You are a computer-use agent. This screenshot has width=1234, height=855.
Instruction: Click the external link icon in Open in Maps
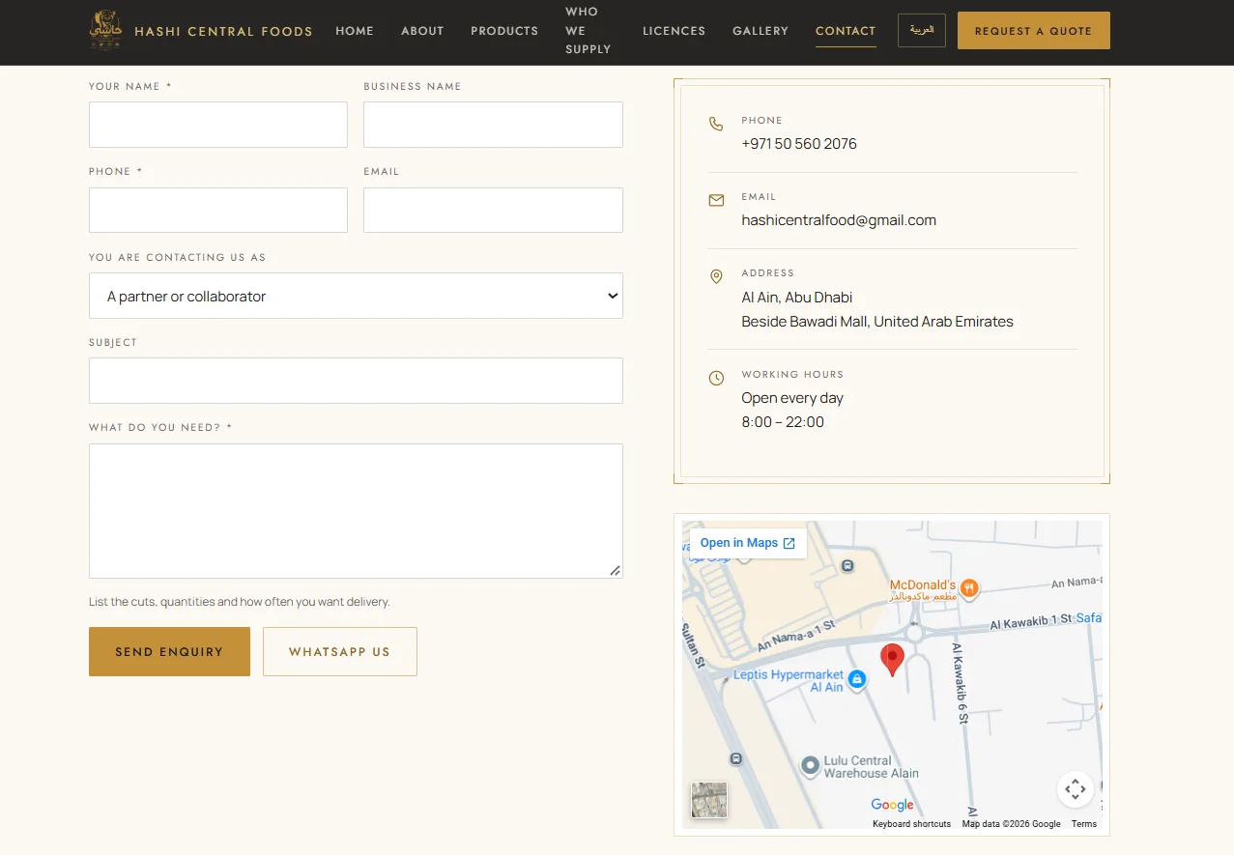[x=789, y=543]
